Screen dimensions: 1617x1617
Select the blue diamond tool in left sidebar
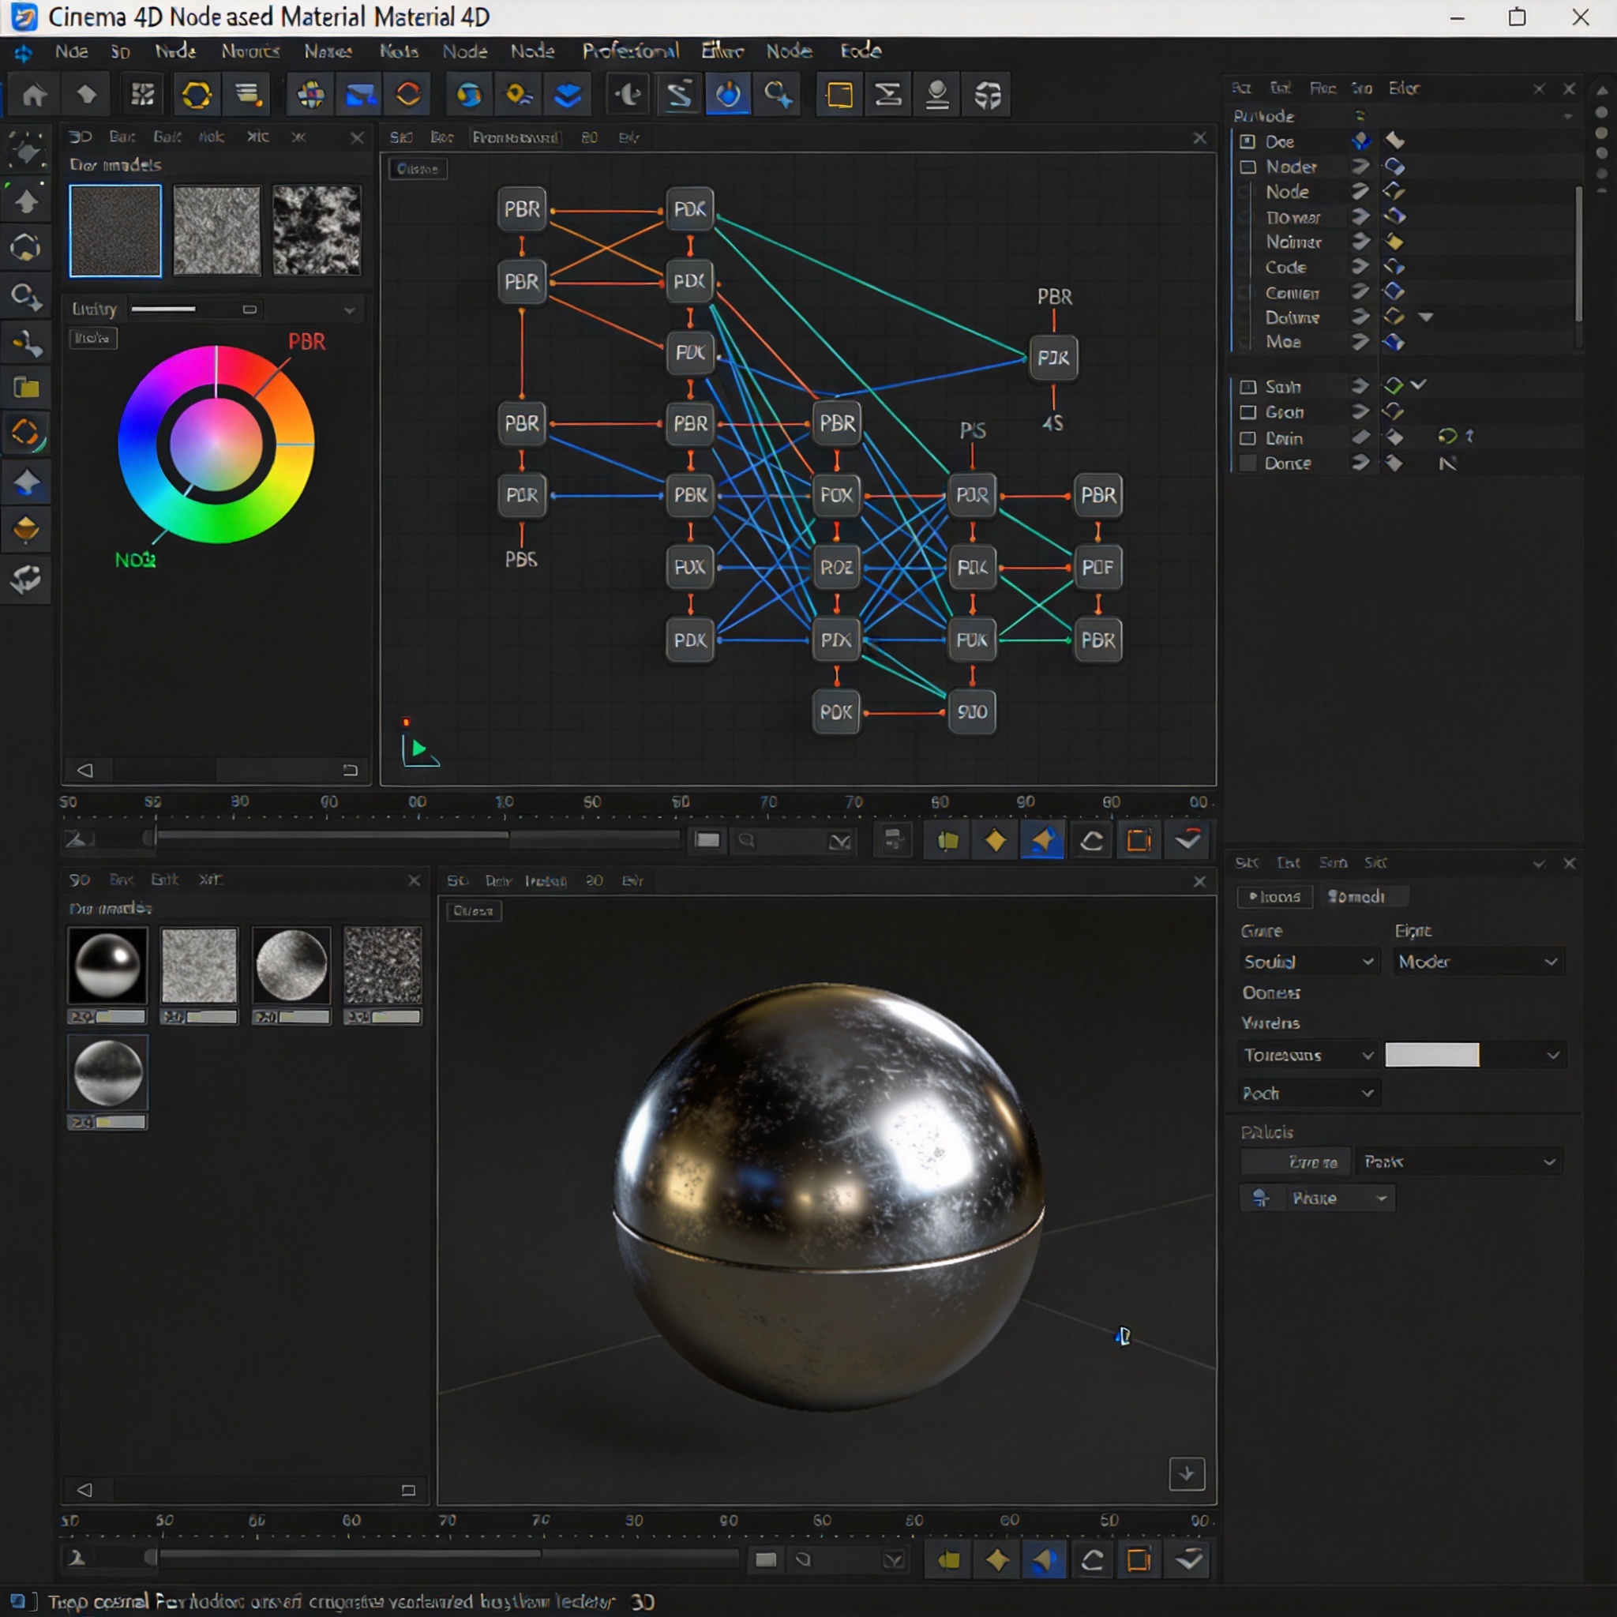[26, 483]
